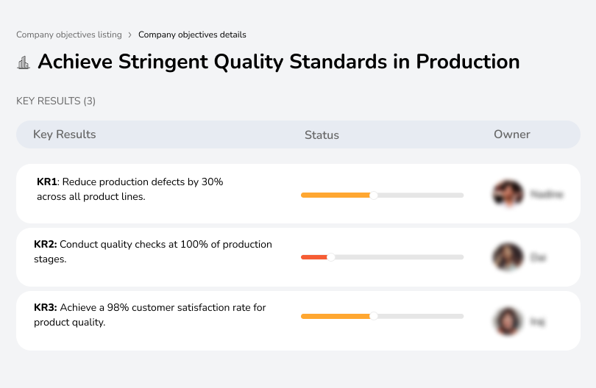The height and width of the screenshot is (388, 596).
Task: Select the Owner column header
Action: pyautogui.click(x=511, y=134)
